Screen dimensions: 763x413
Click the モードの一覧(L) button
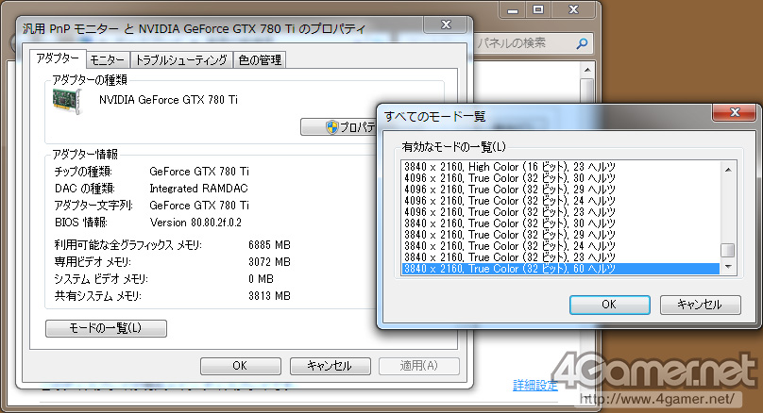coord(106,328)
